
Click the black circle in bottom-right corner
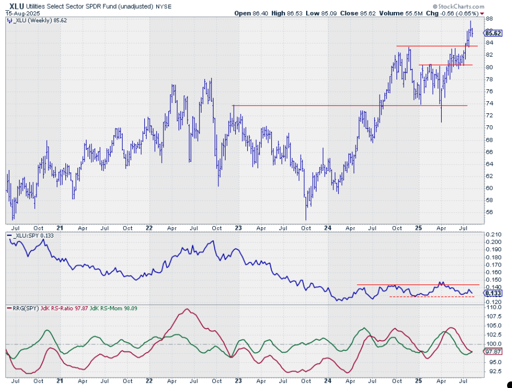[509, 385]
